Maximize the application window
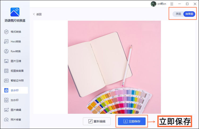The width and height of the screenshot is (199, 129). pyautogui.click(x=187, y=4)
